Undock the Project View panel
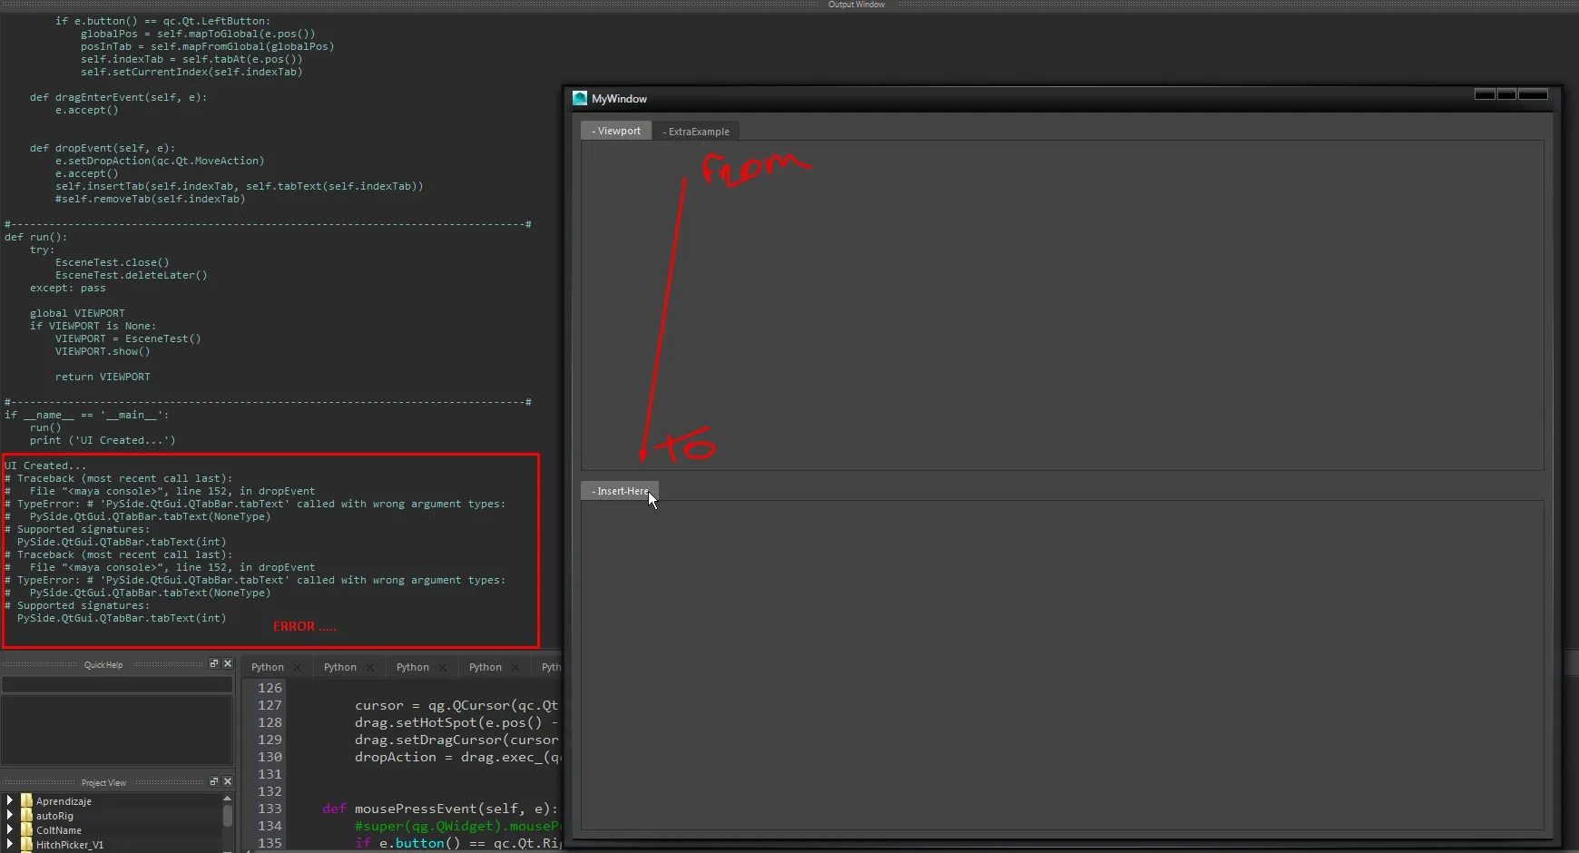 [x=214, y=782]
